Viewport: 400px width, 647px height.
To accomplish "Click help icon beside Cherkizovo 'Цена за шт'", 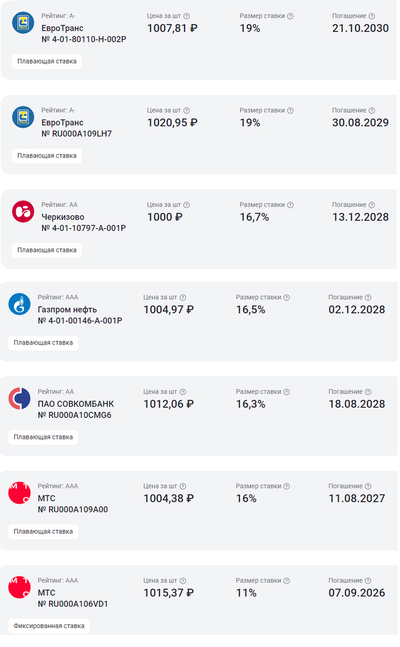I will click(x=187, y=205).
